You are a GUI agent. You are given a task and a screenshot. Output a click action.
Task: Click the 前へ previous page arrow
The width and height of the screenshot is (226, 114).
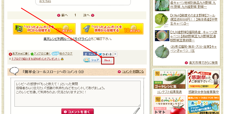point(62,15)
